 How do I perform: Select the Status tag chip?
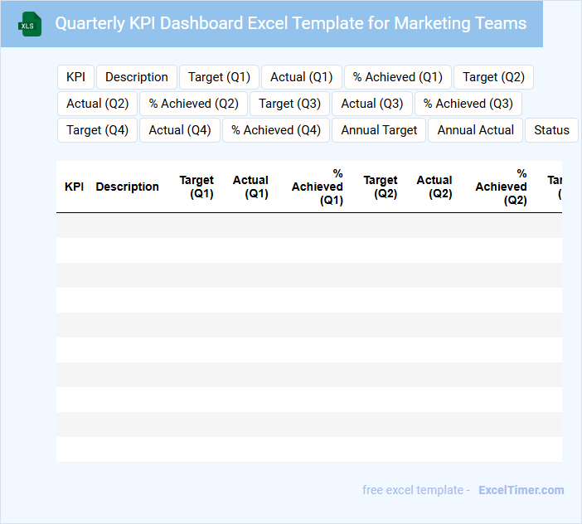[x=551, y=130]
